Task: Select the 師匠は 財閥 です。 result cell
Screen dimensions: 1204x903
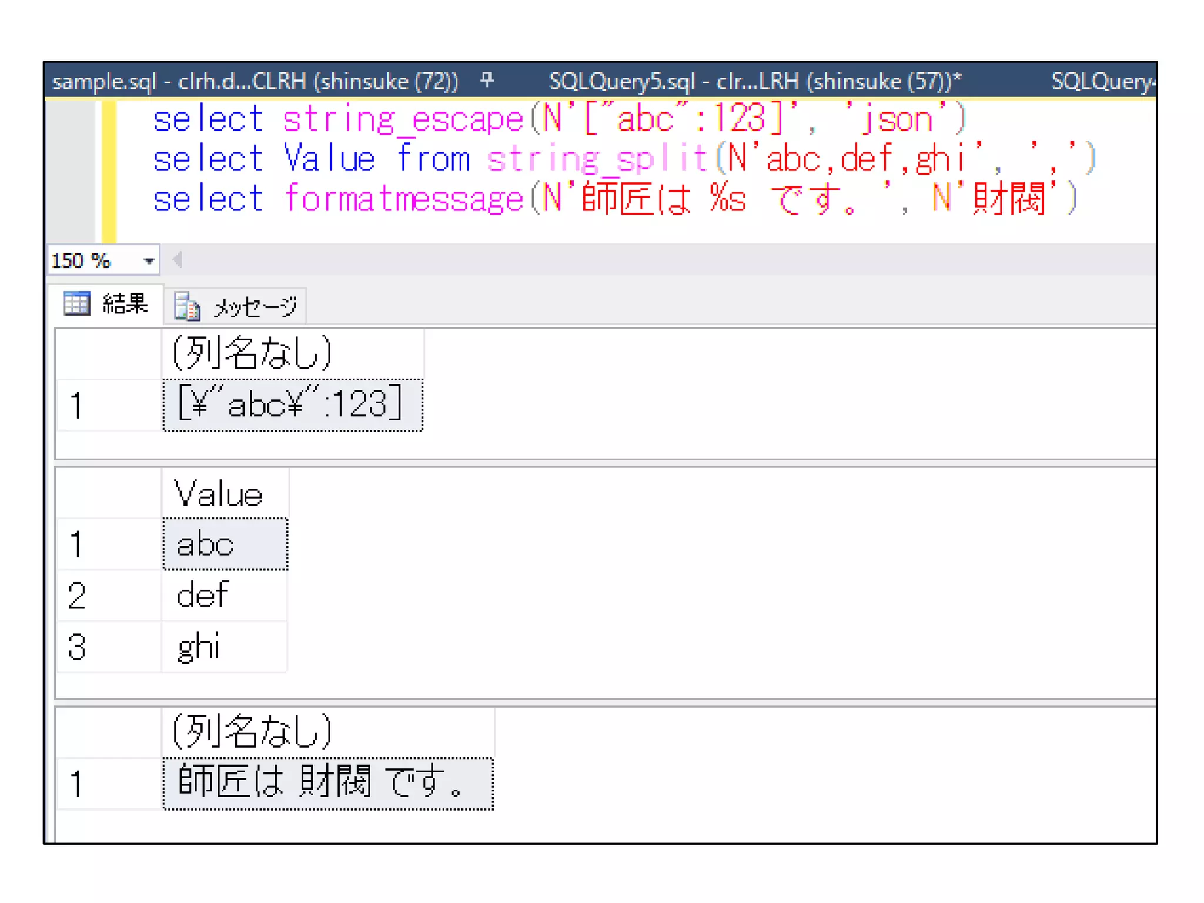Action: [327, 783]
